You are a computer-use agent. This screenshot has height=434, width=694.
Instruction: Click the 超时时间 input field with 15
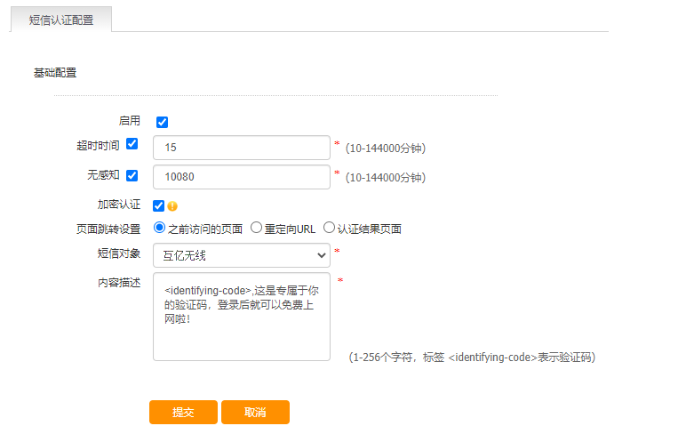pyautogui.click(x=242, y=148)
